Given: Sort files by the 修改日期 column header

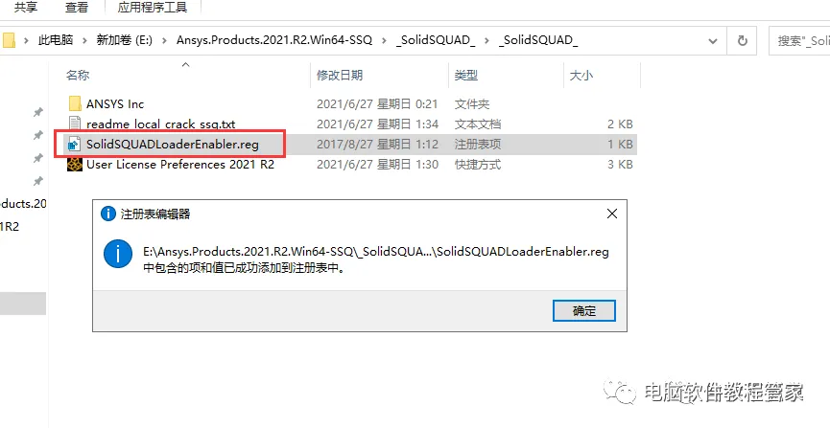Looking at the screenshot, I should [340, 75].
